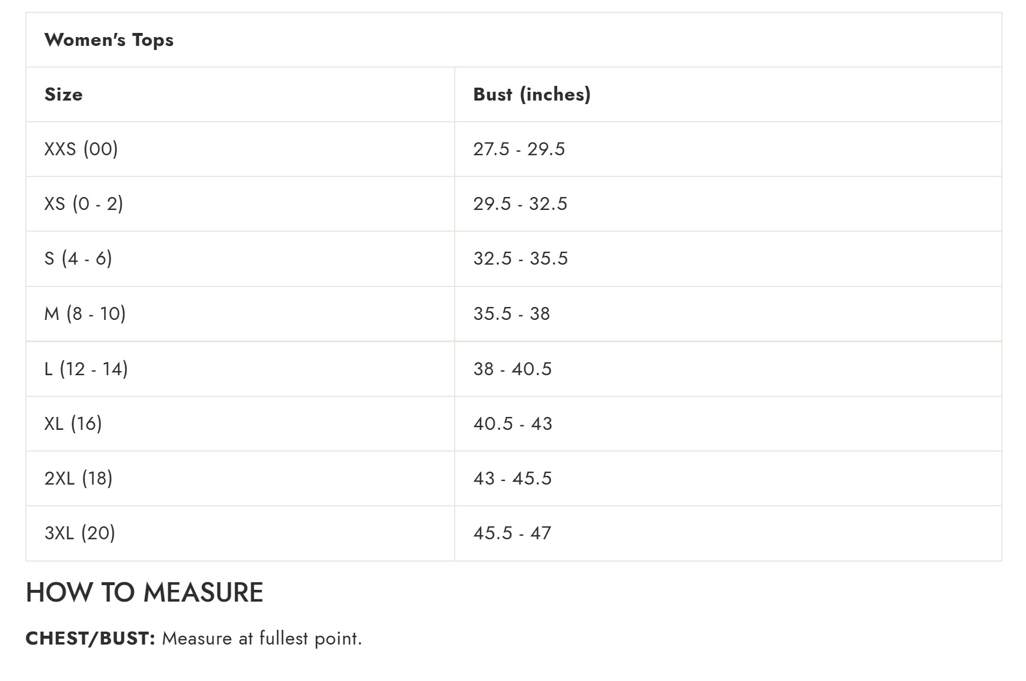
Task: Select the XXS (00) size cell
Action: point(81,149)
